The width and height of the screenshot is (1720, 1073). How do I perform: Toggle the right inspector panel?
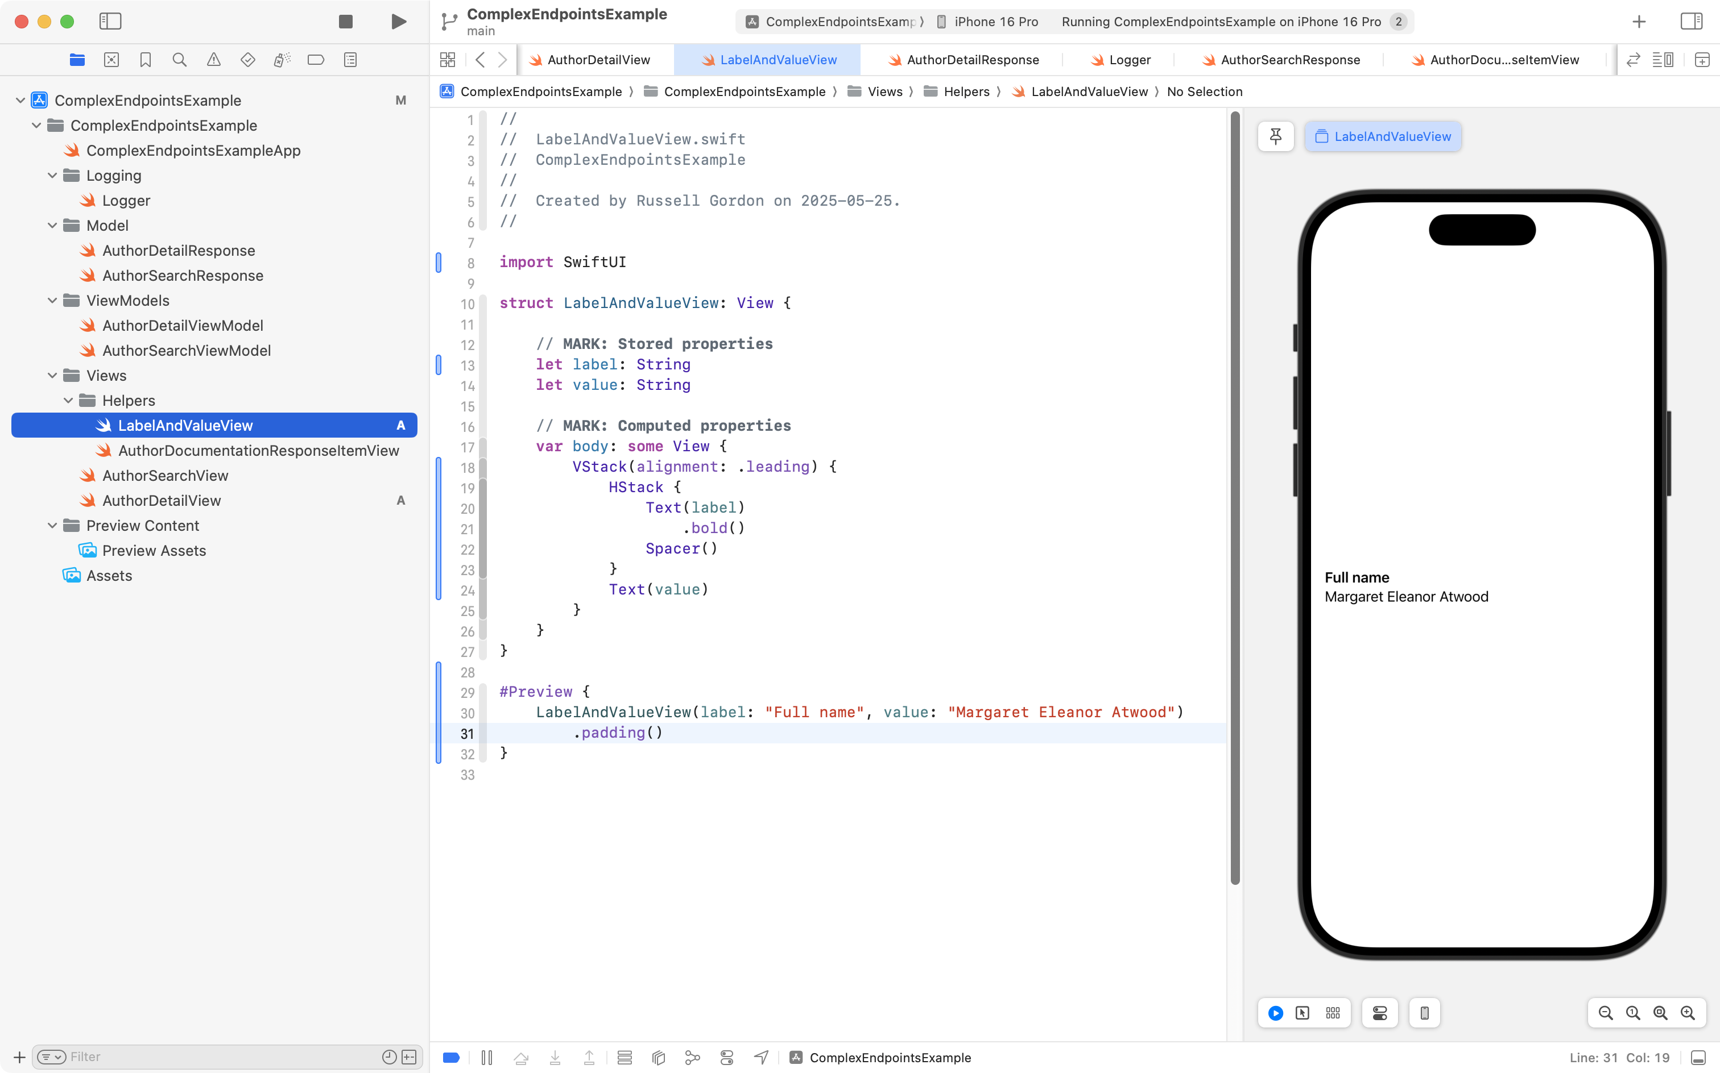[1691, 21]
